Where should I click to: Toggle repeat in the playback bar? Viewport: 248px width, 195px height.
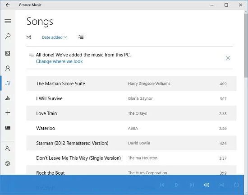236,185
